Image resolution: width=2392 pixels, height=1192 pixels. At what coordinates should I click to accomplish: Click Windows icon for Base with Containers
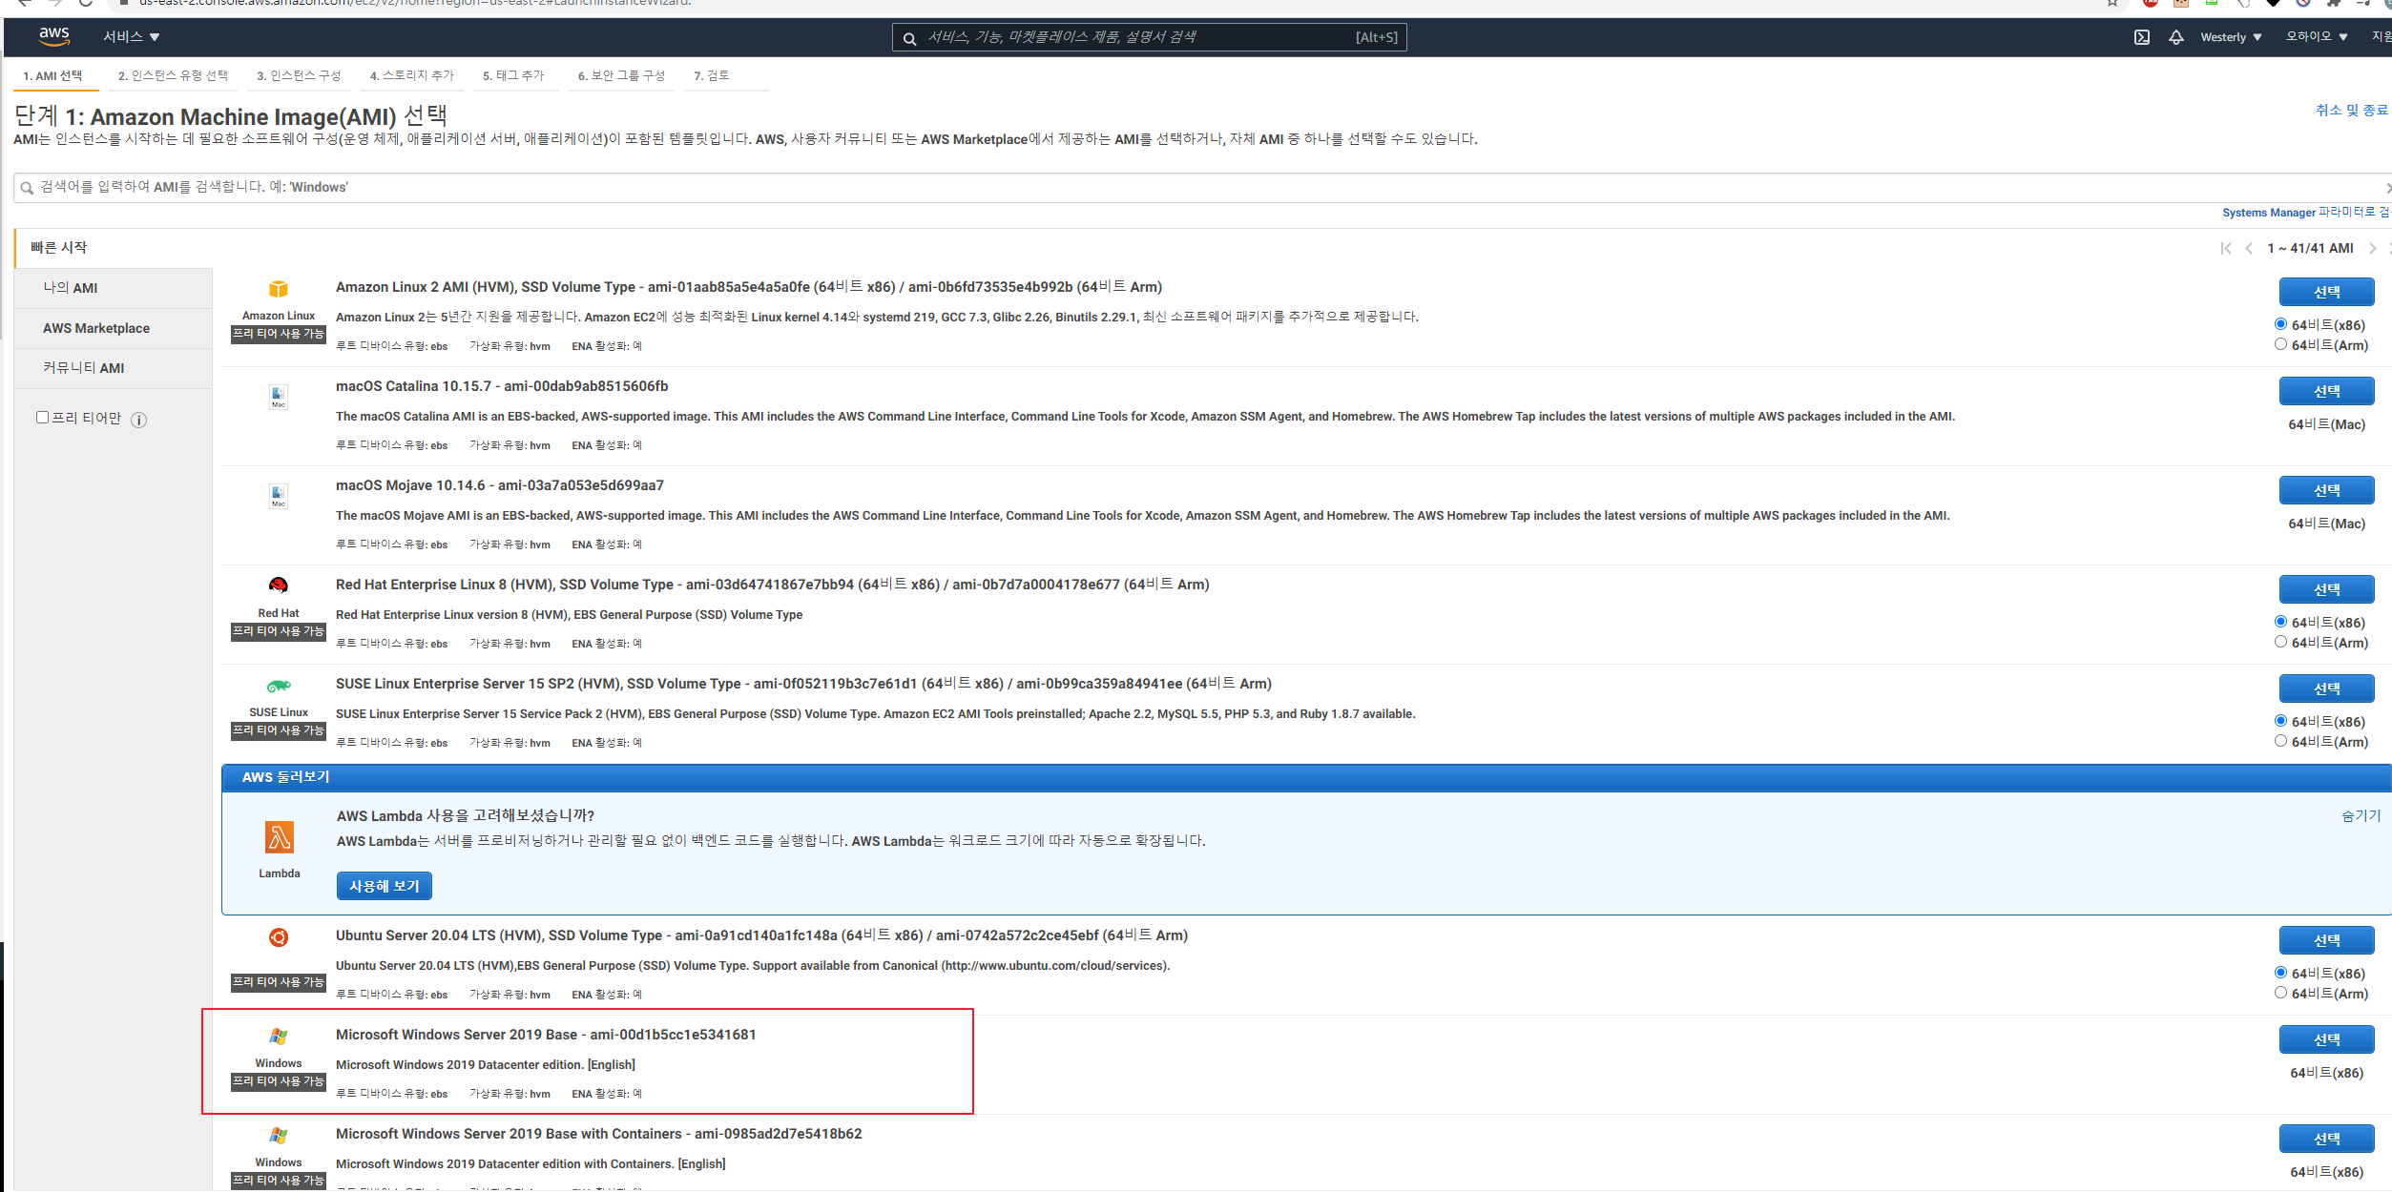click(x=279, y=1136)
